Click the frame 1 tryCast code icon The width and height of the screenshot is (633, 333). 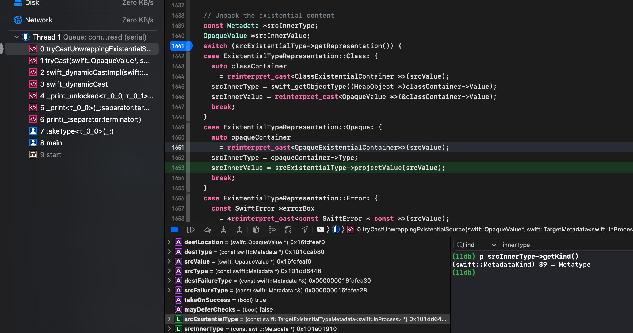[33, 61]
